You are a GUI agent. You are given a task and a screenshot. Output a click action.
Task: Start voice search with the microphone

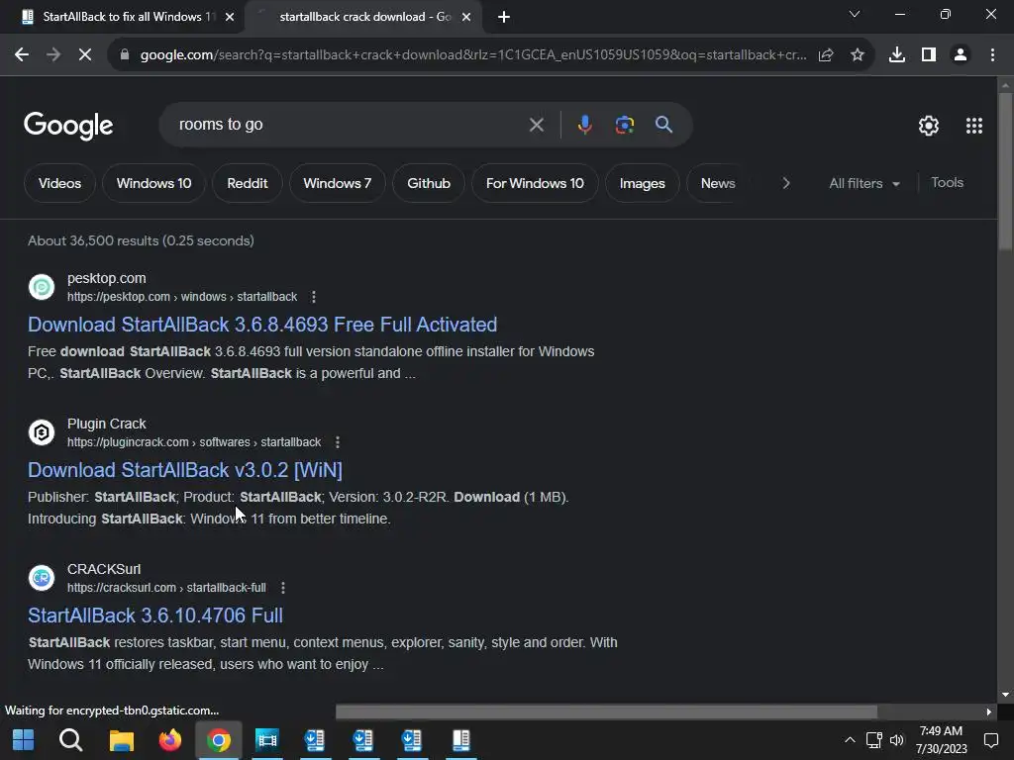(x=584, y=125)
